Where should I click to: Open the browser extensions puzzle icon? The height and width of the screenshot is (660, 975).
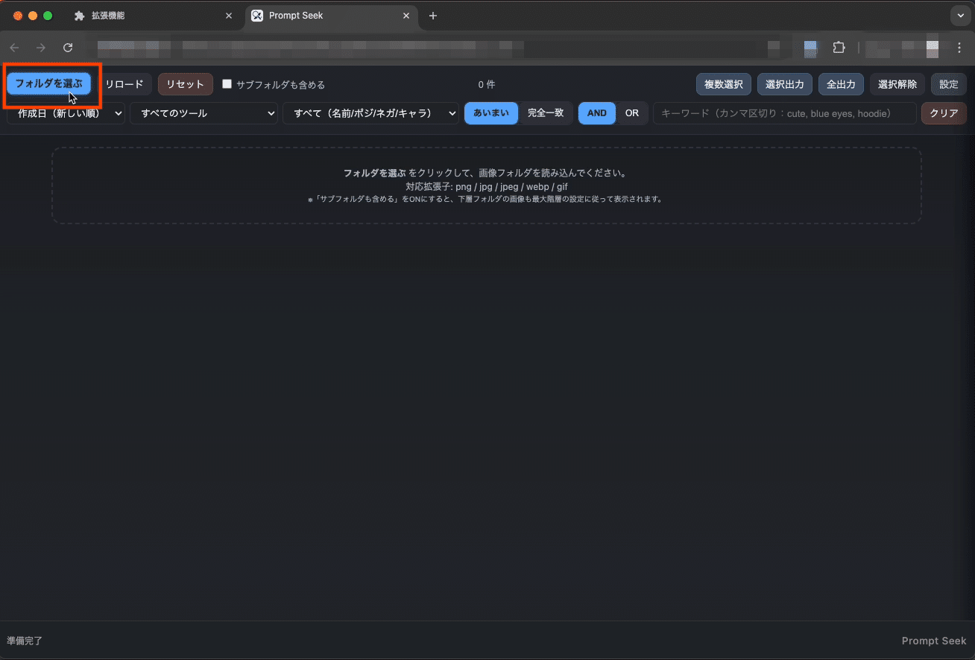pyautogui.click(x=839, y=48)
